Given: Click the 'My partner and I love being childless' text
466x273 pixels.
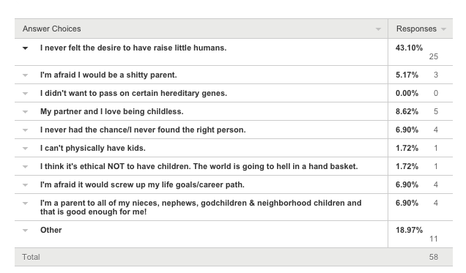Looking at the screenshot, I should (112, 111).
